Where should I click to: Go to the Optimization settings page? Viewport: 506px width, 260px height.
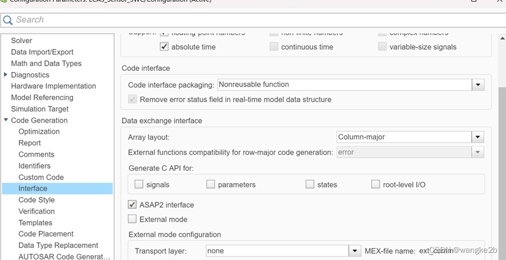(39, 132)
